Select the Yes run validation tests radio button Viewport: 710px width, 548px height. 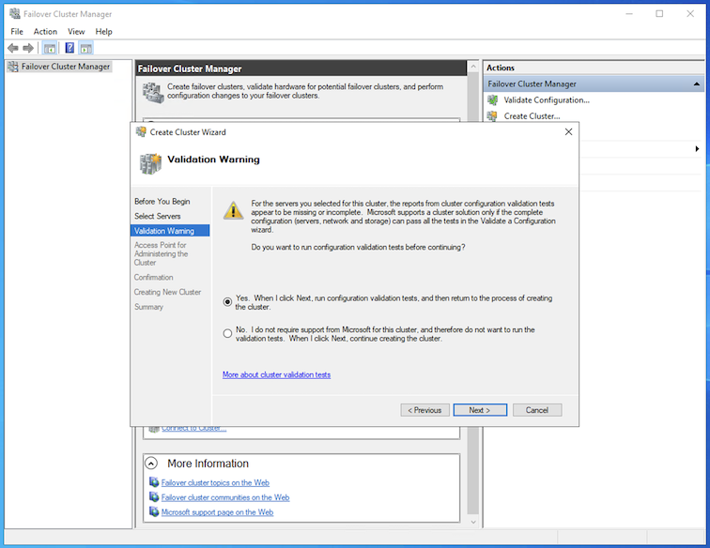point(228,302)
